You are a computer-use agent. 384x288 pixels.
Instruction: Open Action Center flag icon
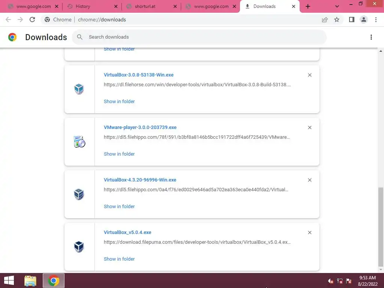coord(349,281)
